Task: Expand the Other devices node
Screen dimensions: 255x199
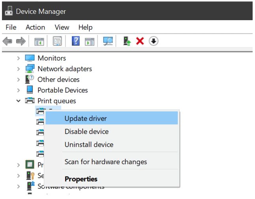Action: pos(19,80)
